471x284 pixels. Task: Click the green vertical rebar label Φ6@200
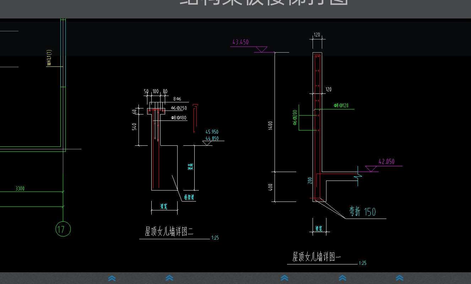[295, 118]
